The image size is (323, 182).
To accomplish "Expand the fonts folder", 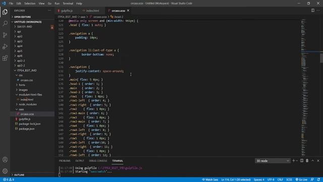I will click(22, 85).
